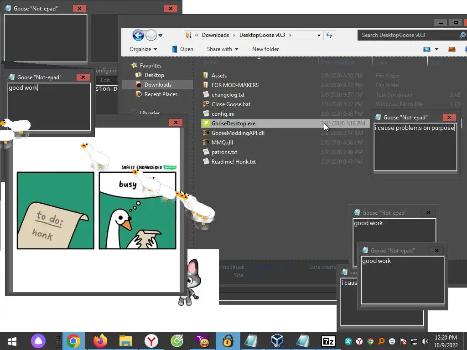Screen dimensions: 467x350
Task: Click the empty Goose Not-epad text area
Action: 46,38
